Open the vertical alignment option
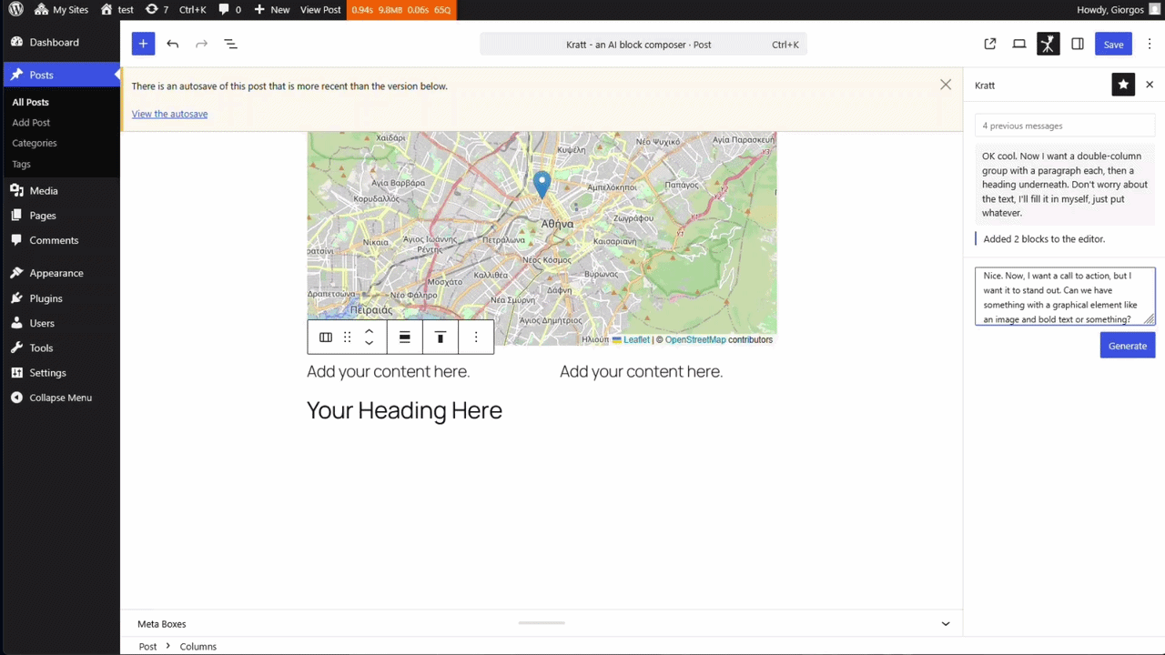 (441, 337)
